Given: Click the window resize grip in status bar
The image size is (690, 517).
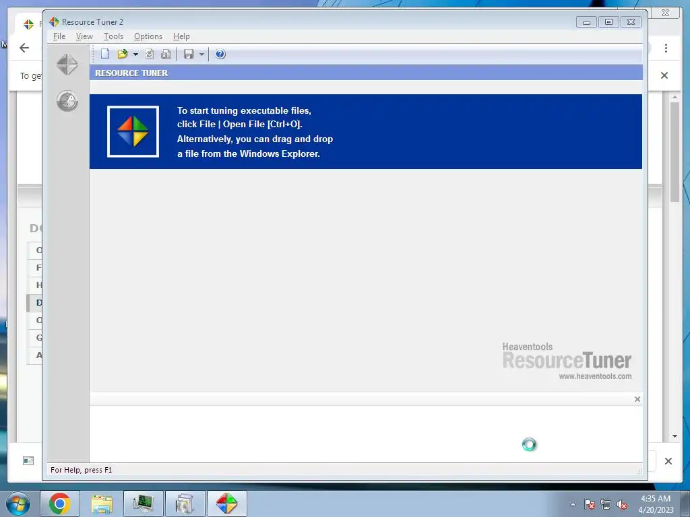Looking at the screenshot, I should [x=639, y=471].
